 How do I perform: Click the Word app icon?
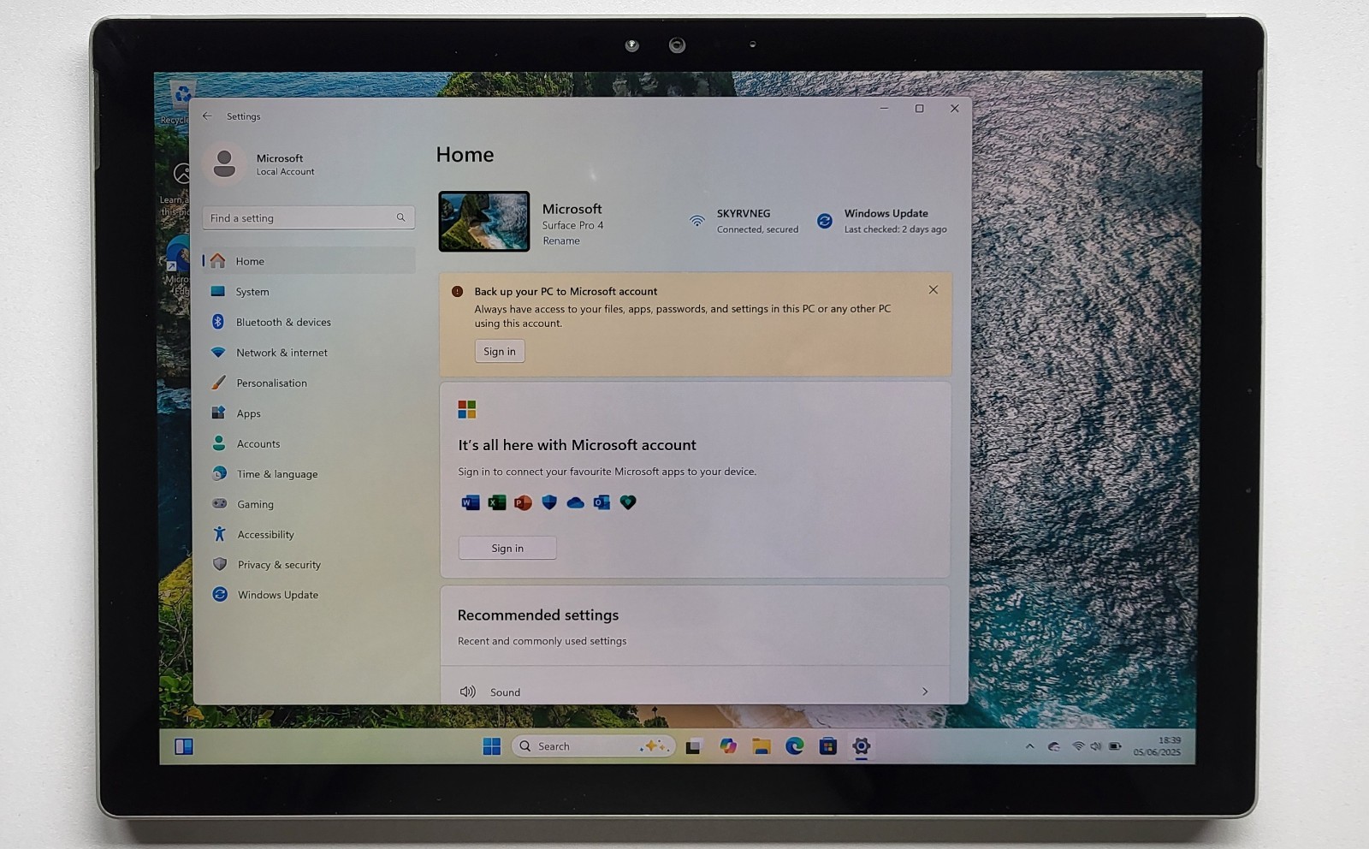click(471, 502)
